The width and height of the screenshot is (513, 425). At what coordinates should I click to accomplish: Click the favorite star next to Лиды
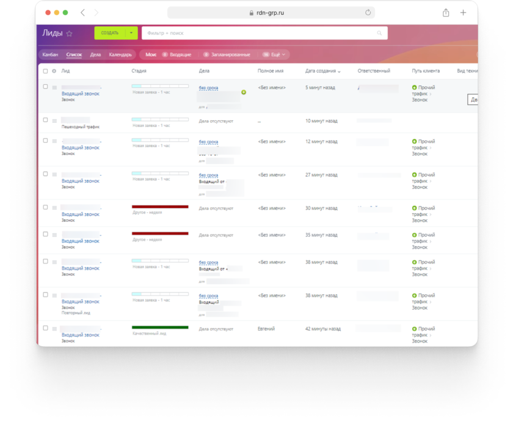(69, 34)
